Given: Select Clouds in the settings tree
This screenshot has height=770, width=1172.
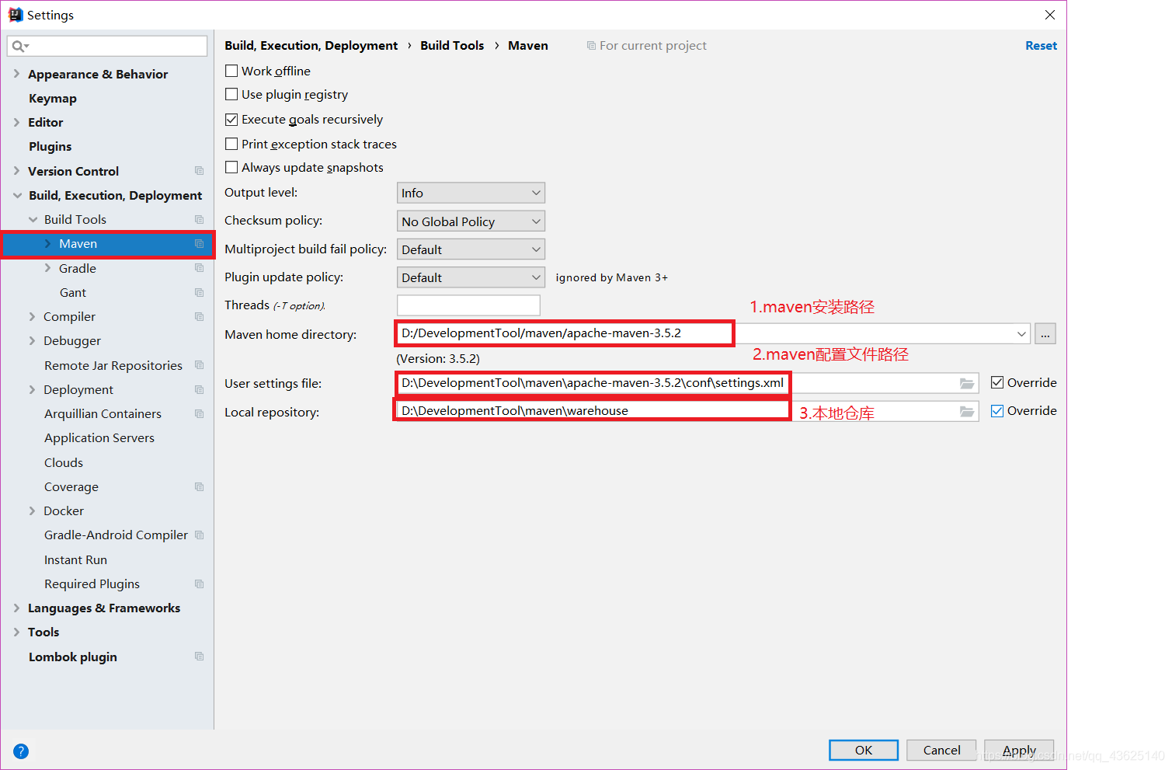Looking at the screenshot, I should click(x=64, y=462).
